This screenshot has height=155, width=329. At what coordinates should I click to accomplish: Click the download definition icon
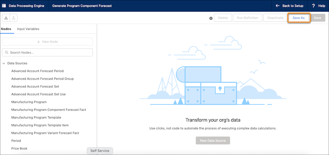click(6, 18)
